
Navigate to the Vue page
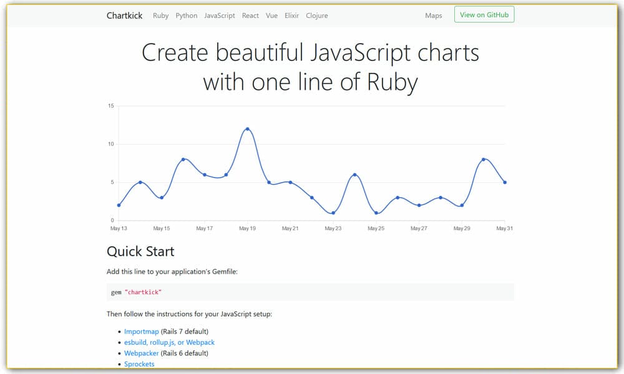(x=271, y=16)
